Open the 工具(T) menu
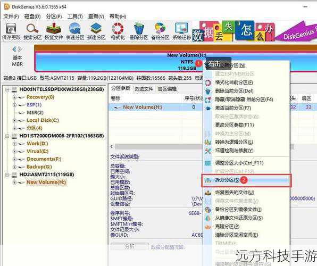 coord(75,16)
